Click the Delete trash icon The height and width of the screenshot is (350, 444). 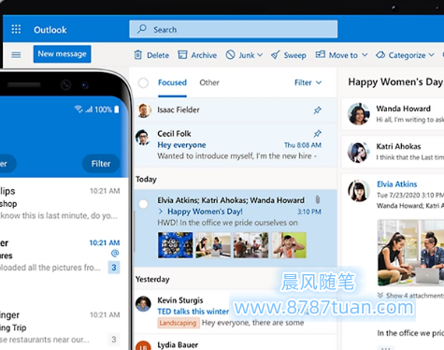(x=138, y=55)
